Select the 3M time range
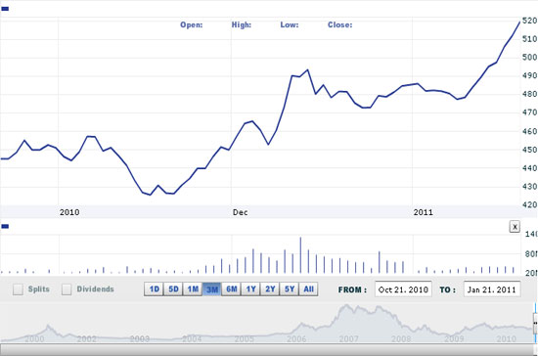Screen dimensions: 538x356 211,289
